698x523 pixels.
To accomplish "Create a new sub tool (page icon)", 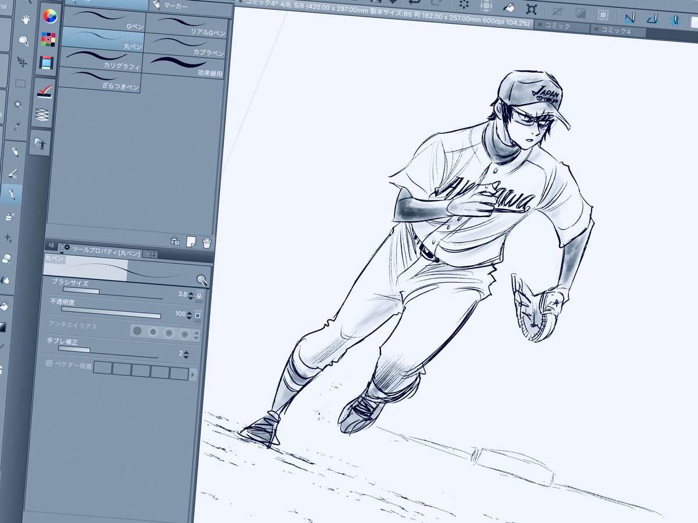I will click(190, 241).
